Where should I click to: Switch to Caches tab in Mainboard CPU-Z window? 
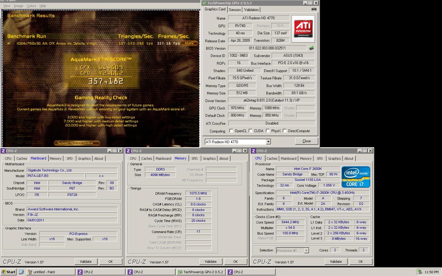22,159
